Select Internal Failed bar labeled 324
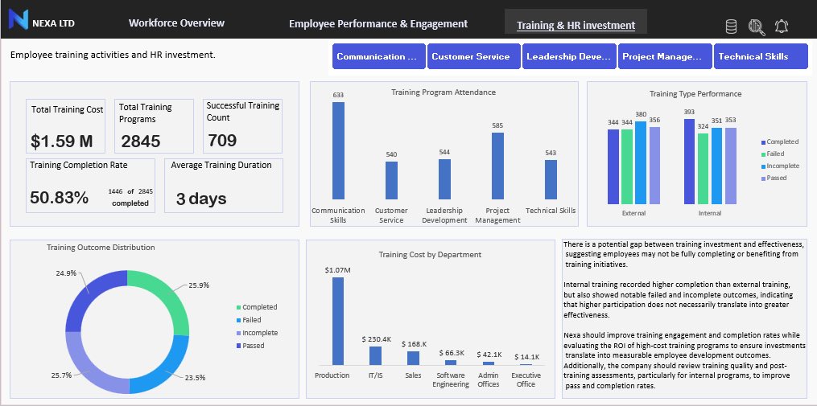The width and height of the screenshot is (817, 406). pyautogui.click(x=703, y=169)
